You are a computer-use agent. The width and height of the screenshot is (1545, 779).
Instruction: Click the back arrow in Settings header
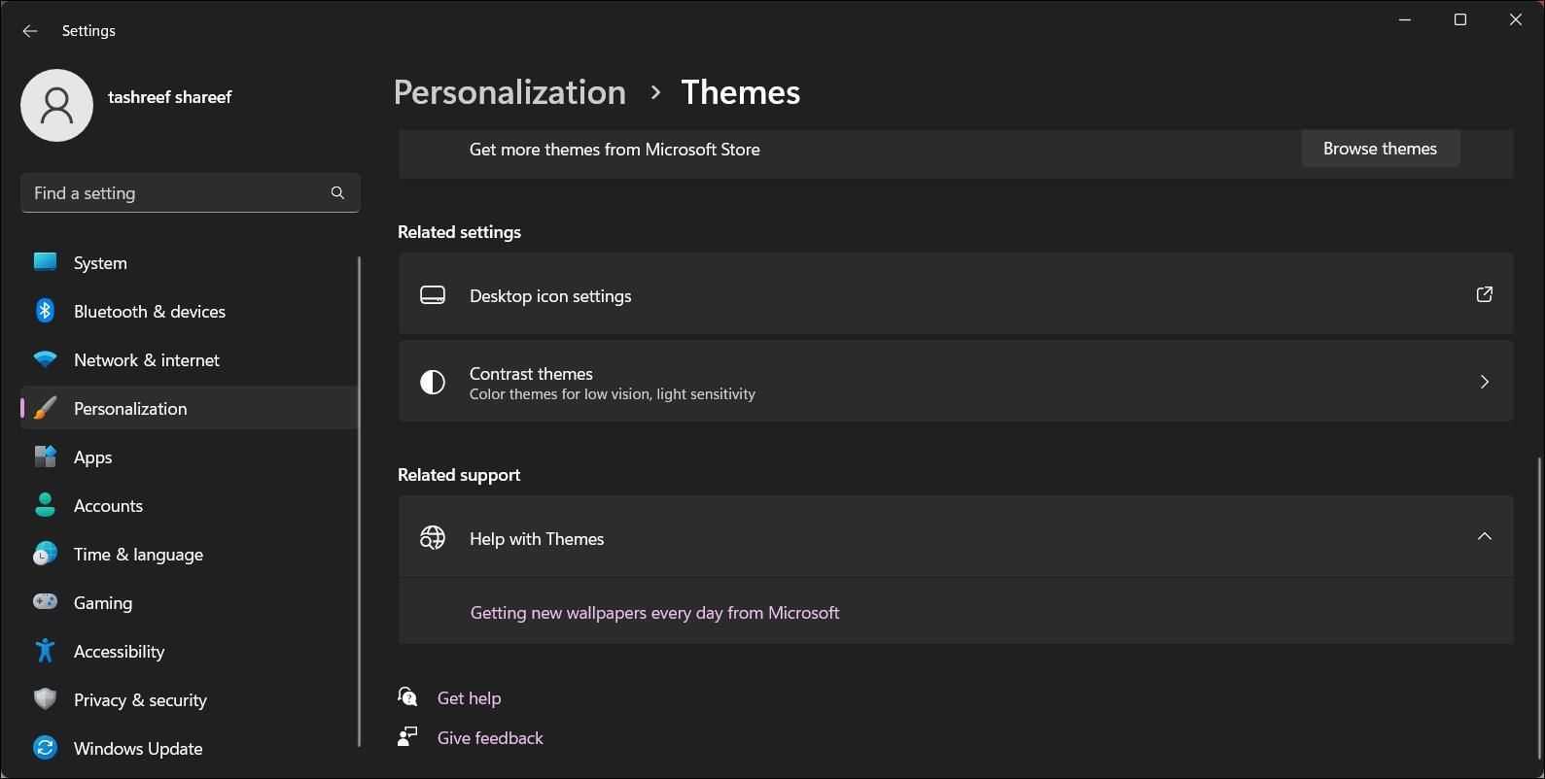[30, 31]
